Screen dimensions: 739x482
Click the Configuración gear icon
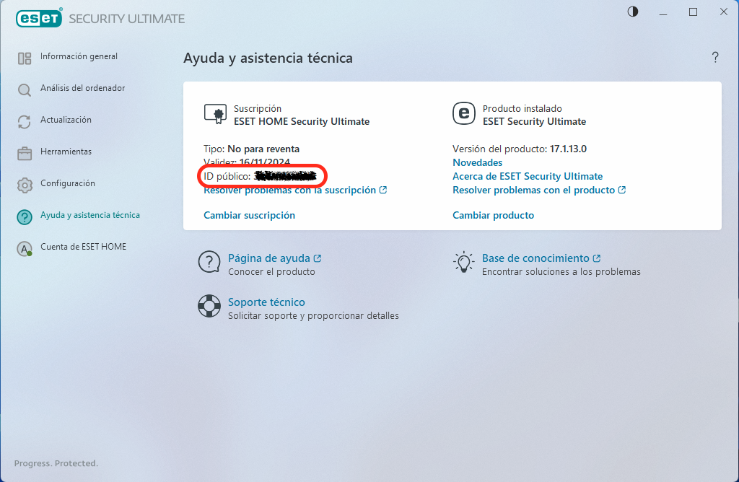click(25, 185)
